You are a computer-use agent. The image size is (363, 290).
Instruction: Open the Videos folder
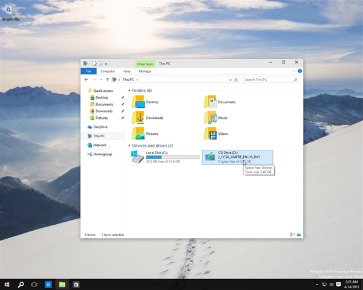pos(211,134)
